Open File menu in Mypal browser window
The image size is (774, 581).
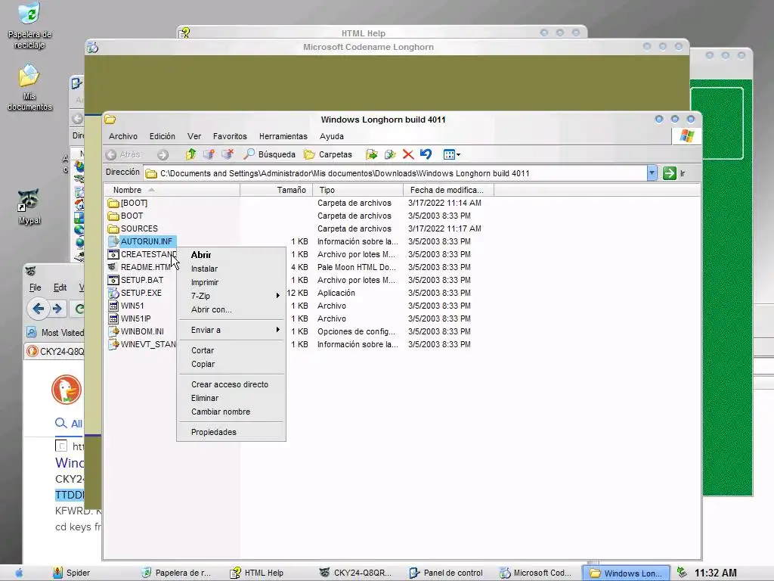[35, 287]
